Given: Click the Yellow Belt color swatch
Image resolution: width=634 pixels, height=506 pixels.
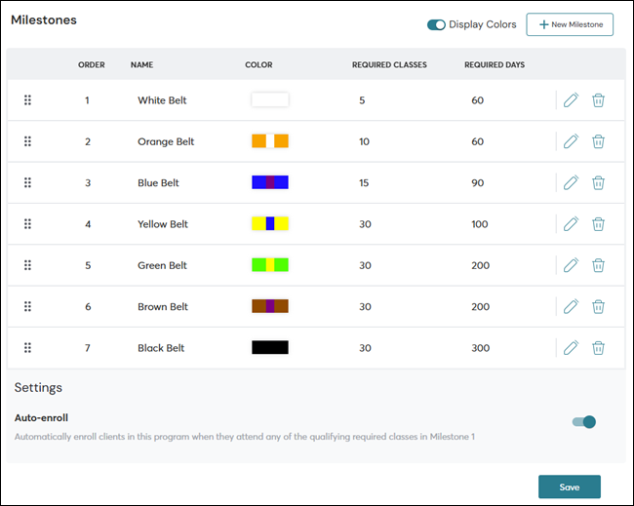Looking at the screenshot, I should [x=270, y=223].
